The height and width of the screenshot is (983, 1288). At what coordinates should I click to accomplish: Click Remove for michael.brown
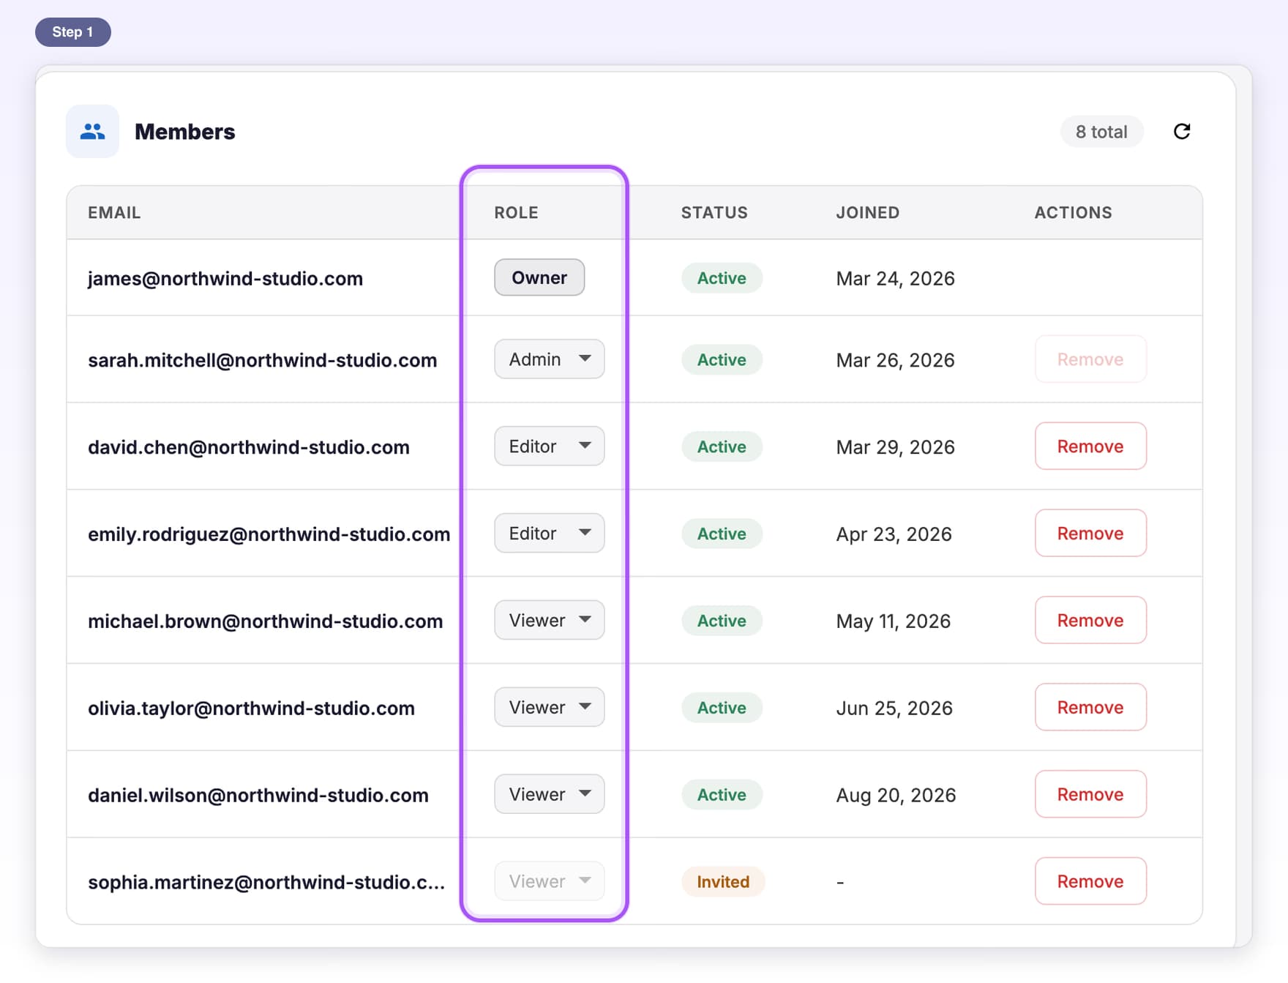tap(1090, 621)
